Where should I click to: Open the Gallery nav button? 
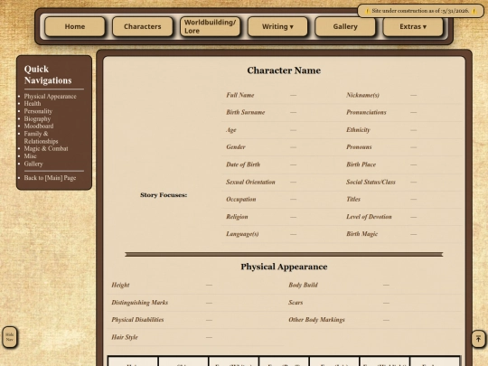pyautogui.click(x=345, y=26)
